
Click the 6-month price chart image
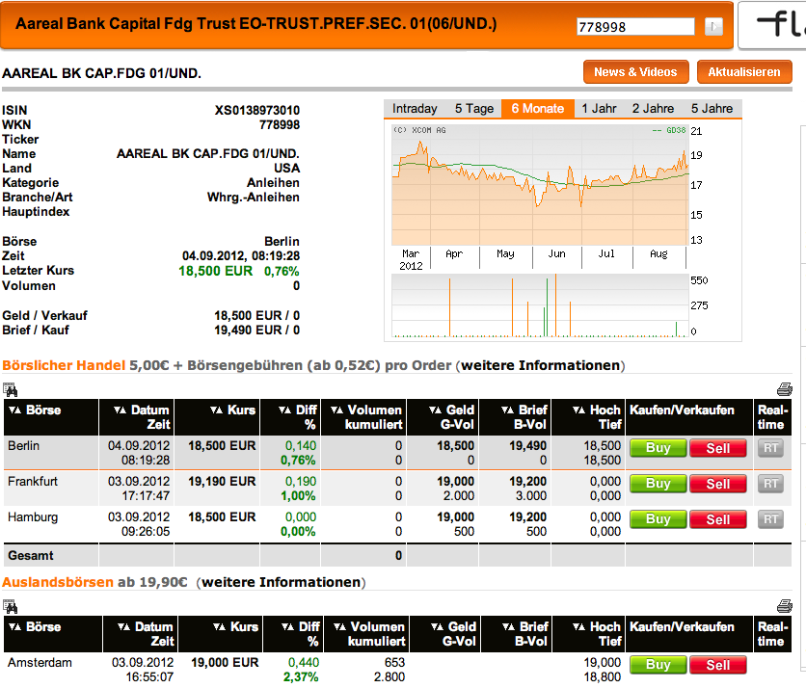pyautogui.click(x=562, y=229)
